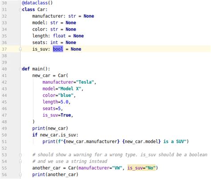Click the "Tesla" string literal
The image size is (211, 179).
(x=85, y=82)
